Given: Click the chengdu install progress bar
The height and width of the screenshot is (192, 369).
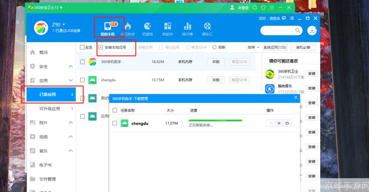Looking at the screenshot, I should pyautogui.click(x=215, y=121).
